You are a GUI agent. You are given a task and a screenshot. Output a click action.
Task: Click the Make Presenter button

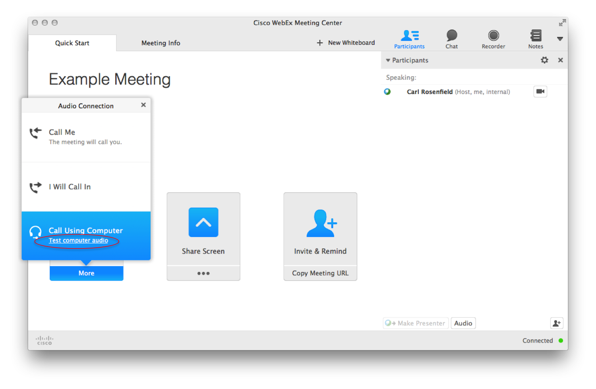click(416, 323)
